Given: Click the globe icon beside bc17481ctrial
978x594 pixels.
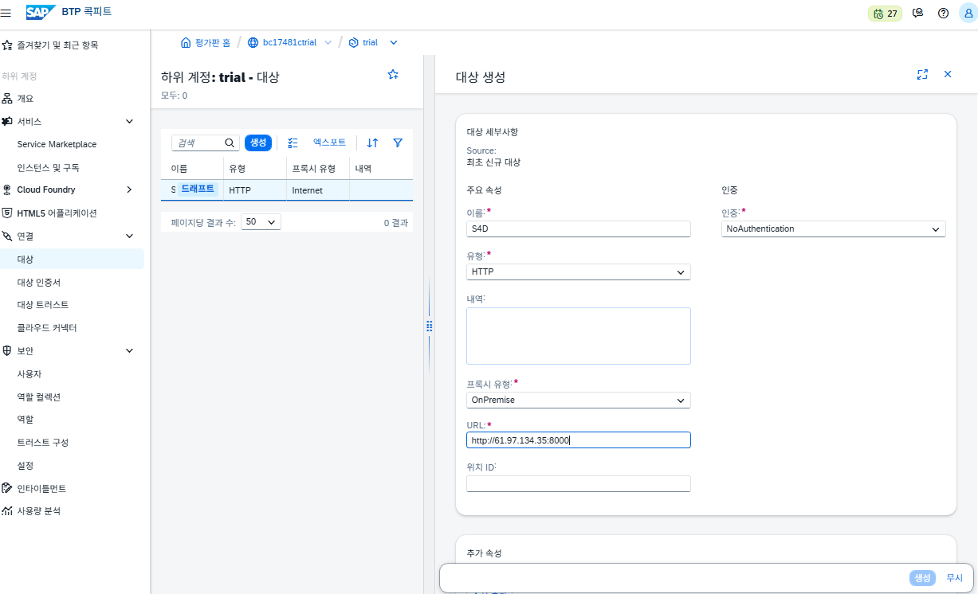Looking at the screenshot, I should pyautogui.click(x=253, y=42).
